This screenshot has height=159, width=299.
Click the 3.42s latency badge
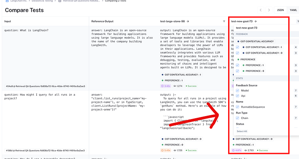point(166,86)
